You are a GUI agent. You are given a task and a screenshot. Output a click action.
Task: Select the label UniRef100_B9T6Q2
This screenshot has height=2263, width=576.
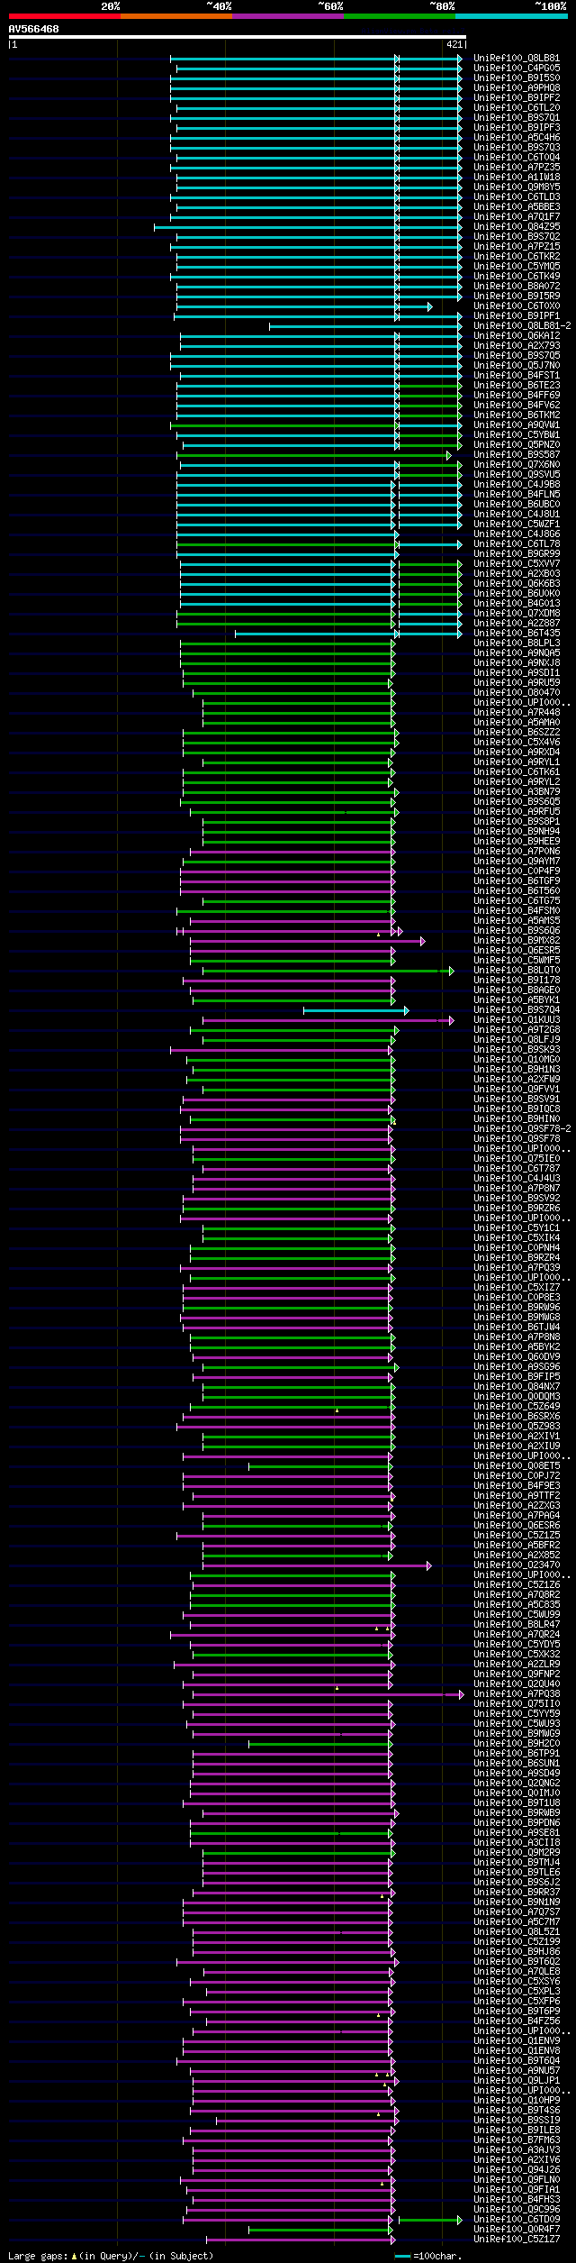517,1961
